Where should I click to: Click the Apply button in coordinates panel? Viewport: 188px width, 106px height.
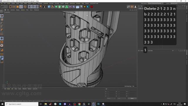[x=132, y=98]
